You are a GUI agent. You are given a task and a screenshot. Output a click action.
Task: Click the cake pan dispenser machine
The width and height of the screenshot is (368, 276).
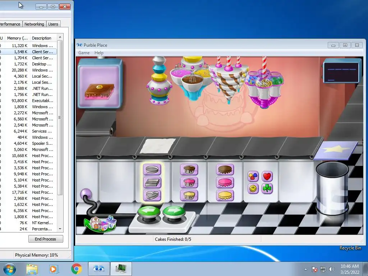coord(158,80)
